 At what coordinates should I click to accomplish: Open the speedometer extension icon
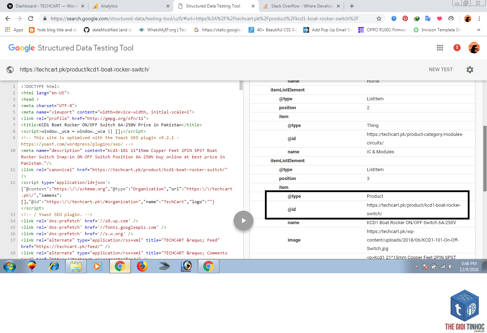451,18
